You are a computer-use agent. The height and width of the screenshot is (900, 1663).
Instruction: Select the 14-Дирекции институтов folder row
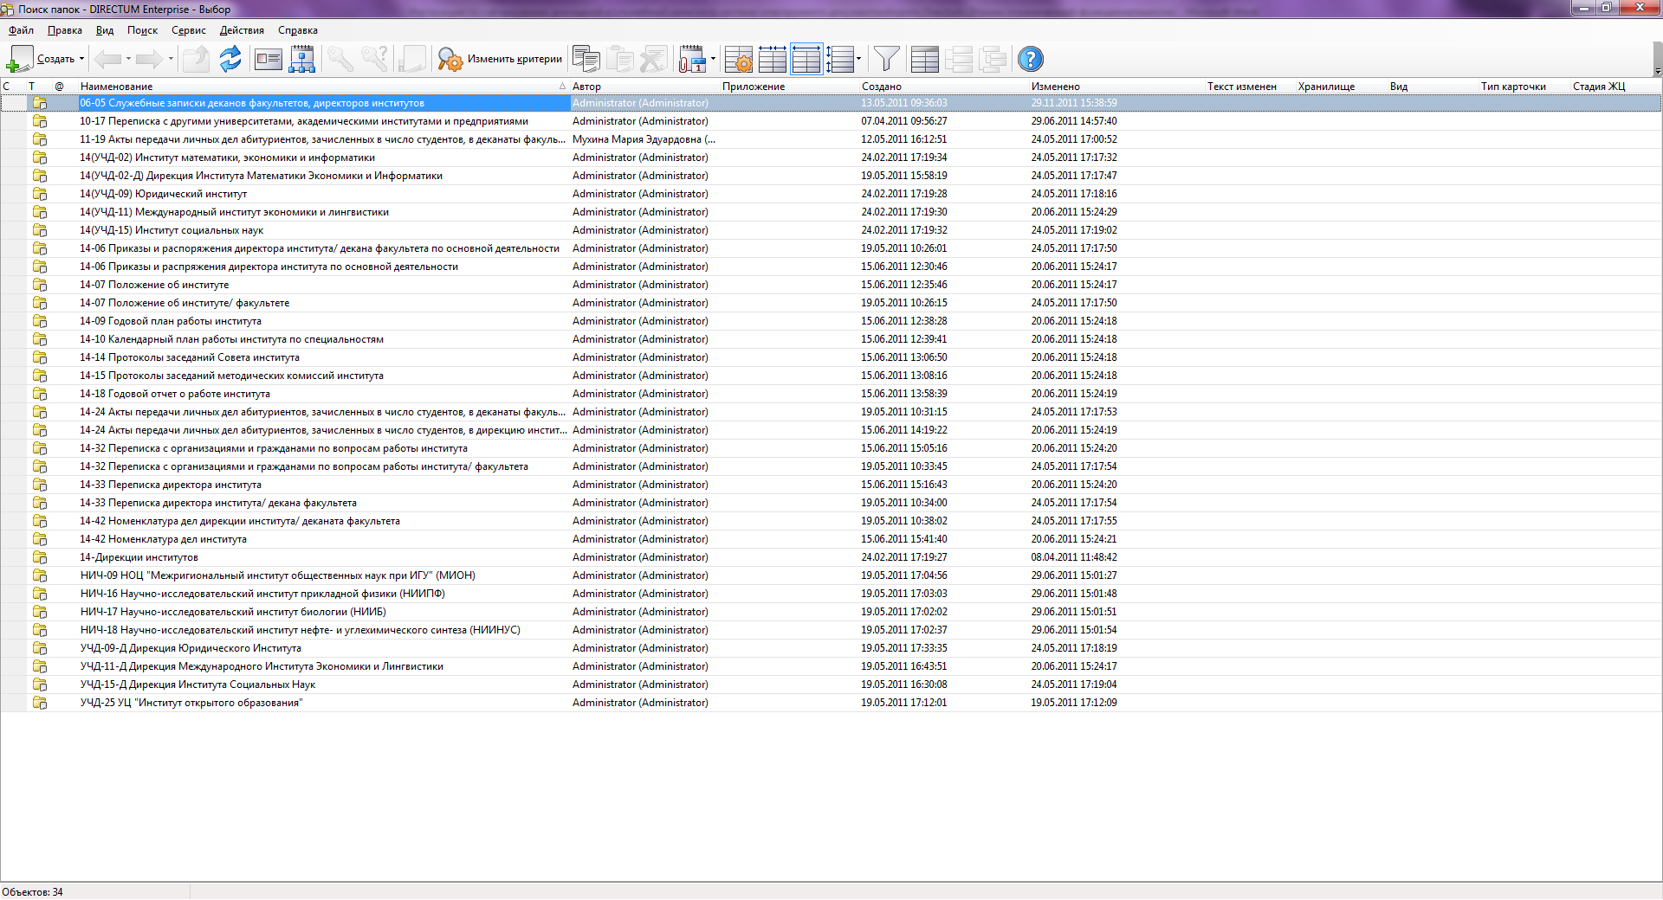(139, 557)
